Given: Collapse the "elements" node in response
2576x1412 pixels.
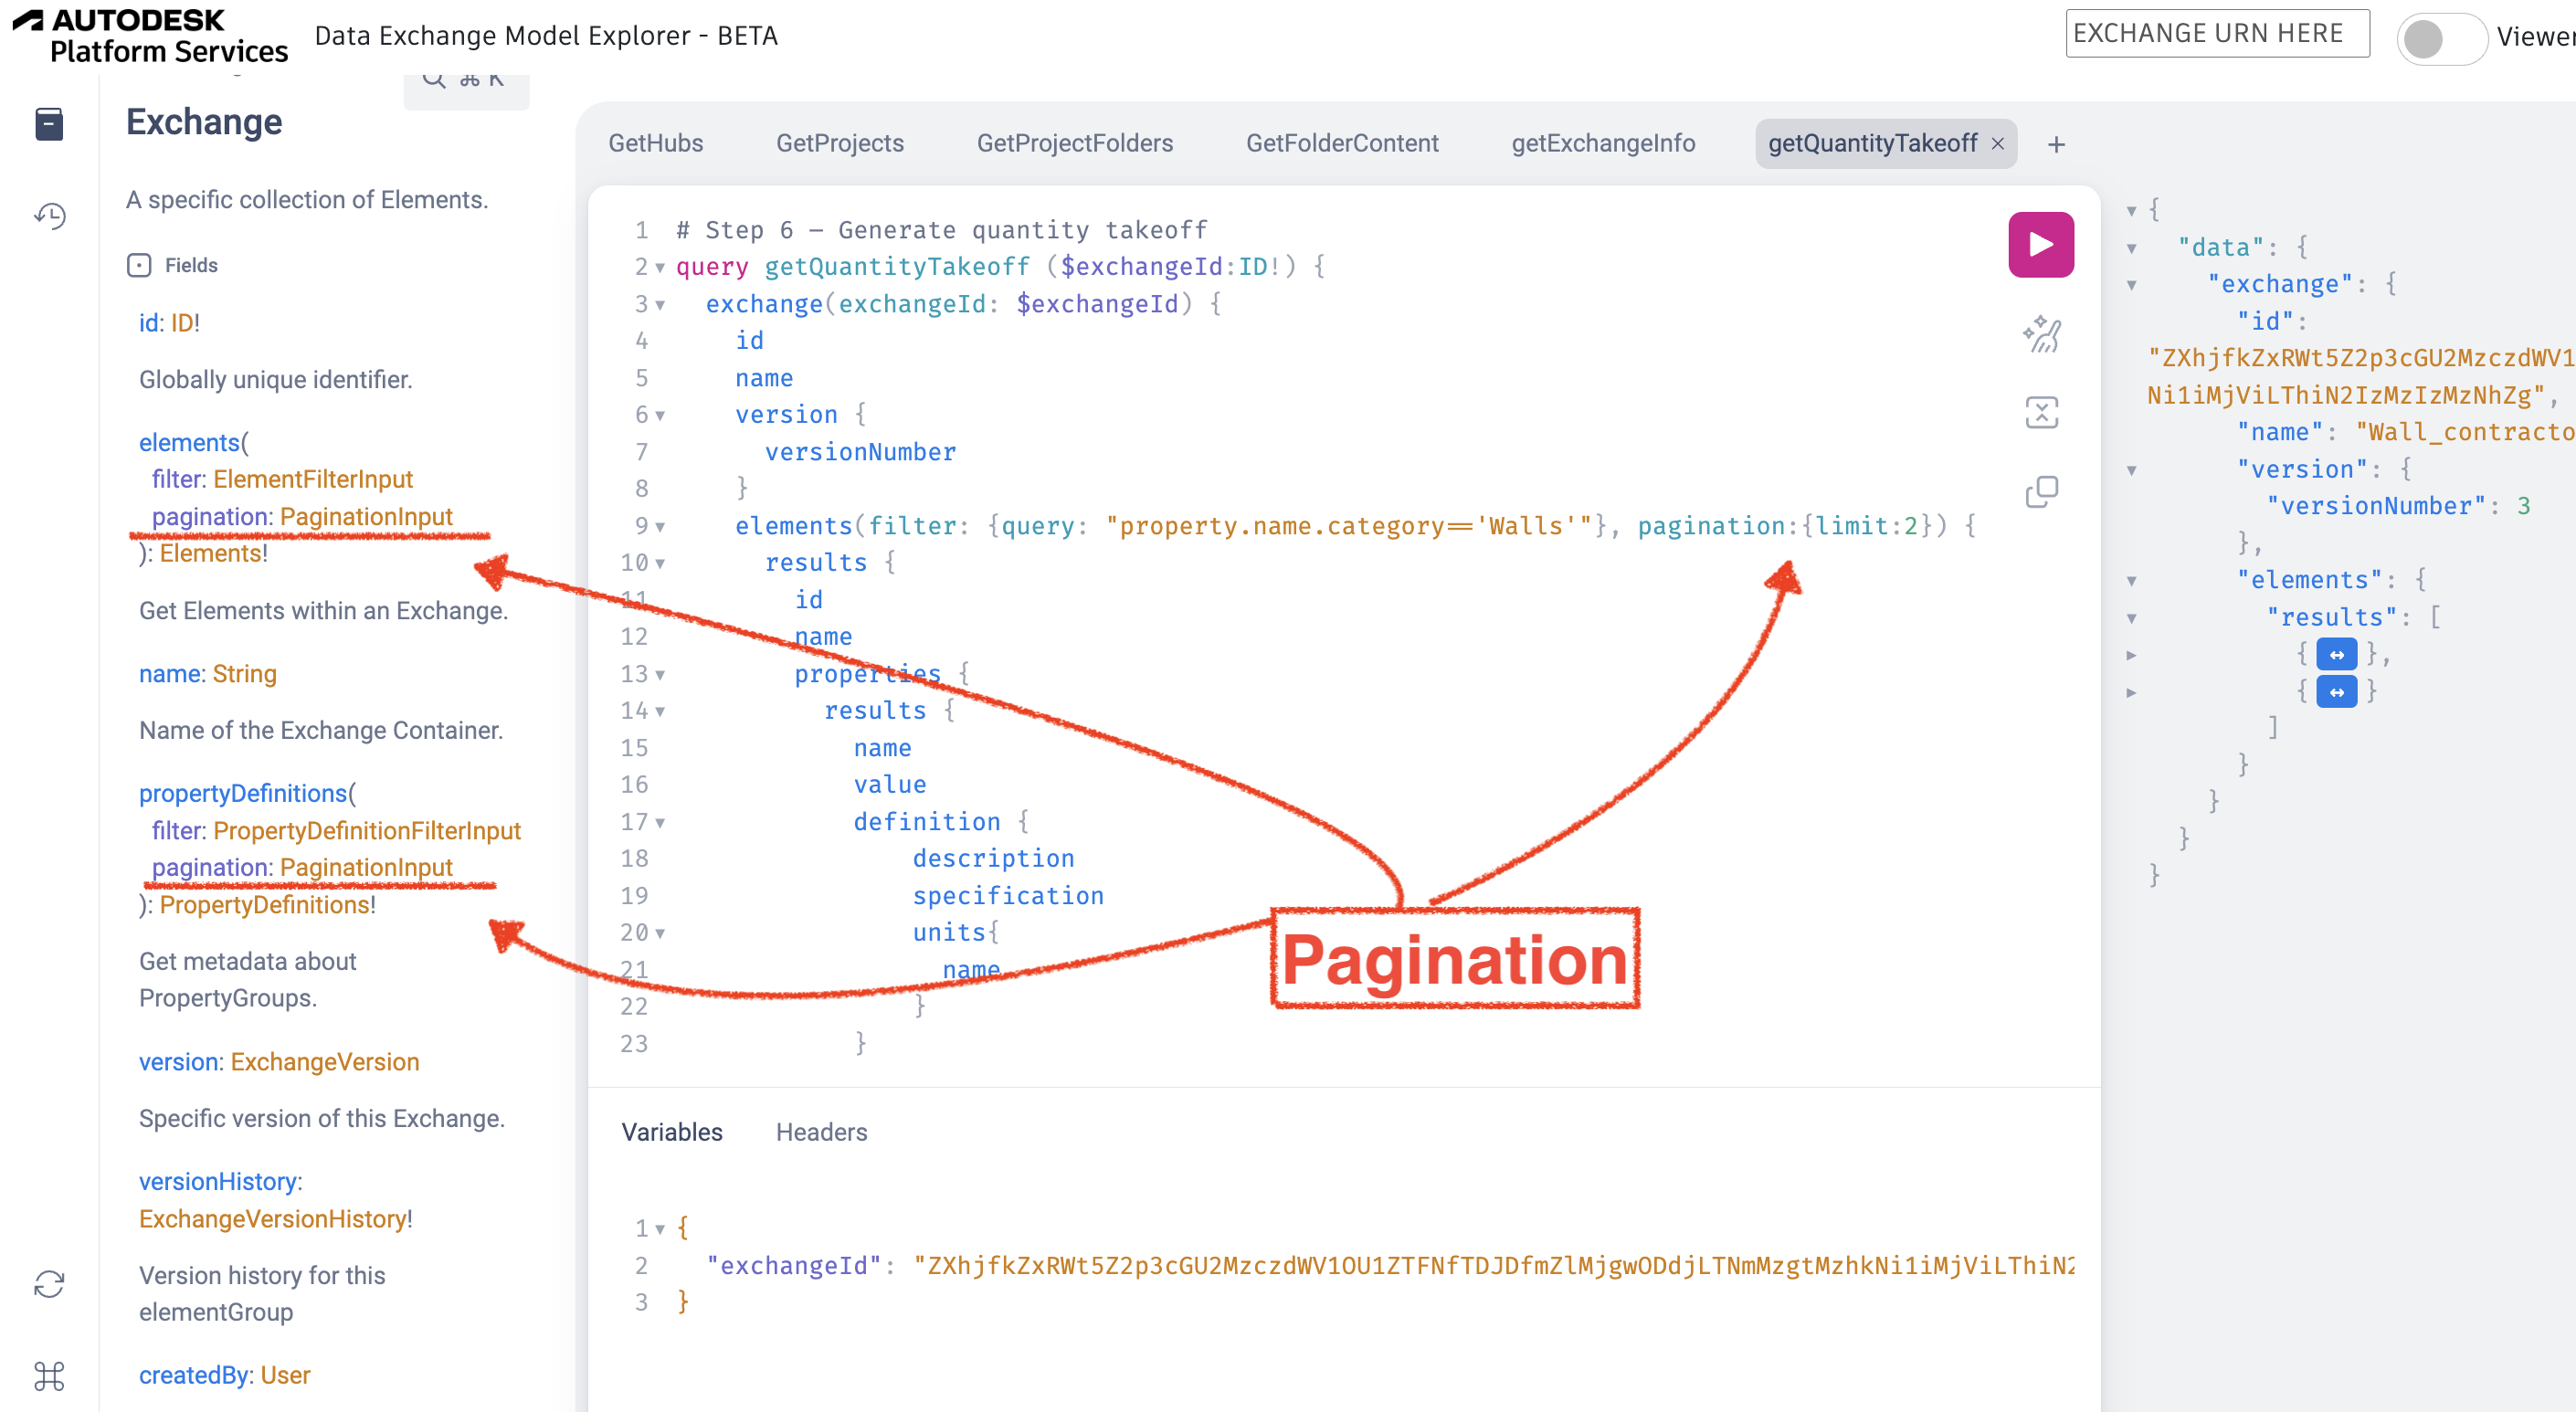Looking at the screenshot, I should pyautogui.click(x=2131, y=581).
